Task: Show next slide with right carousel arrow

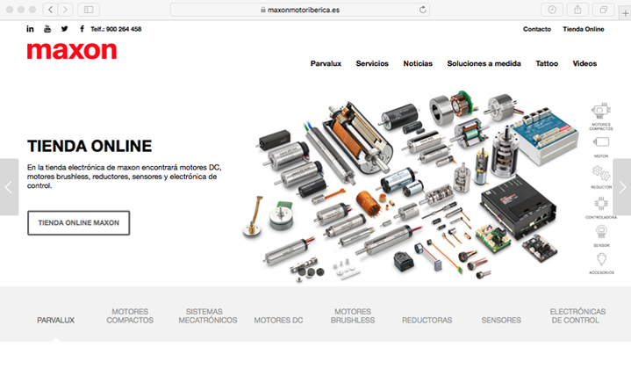Action: [622, 187]
